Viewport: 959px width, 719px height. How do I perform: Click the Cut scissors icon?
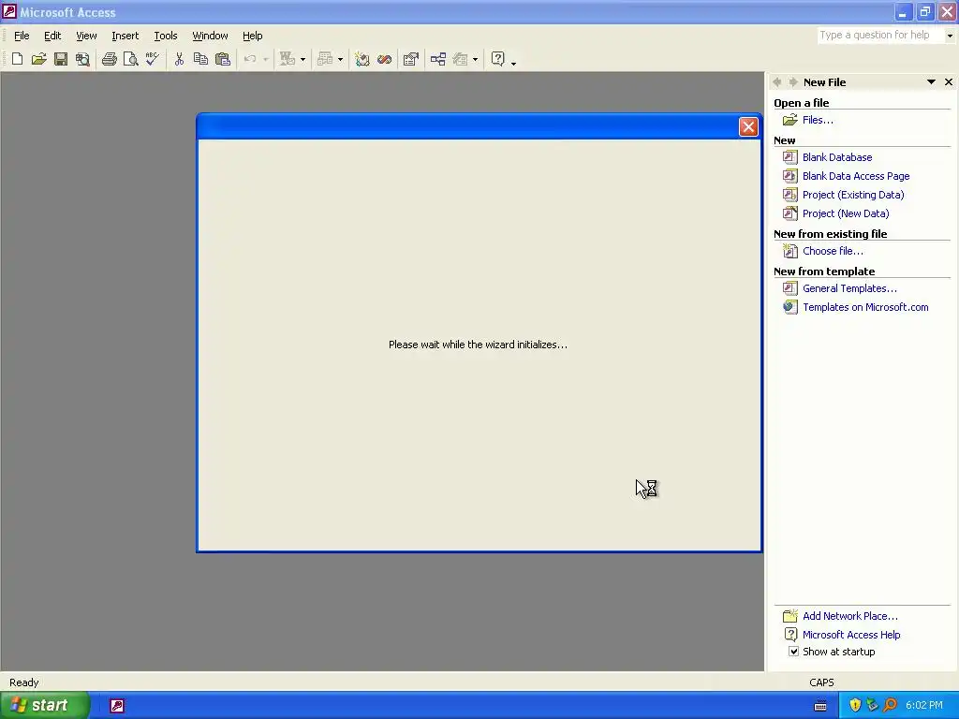click(x=179, y=59)
